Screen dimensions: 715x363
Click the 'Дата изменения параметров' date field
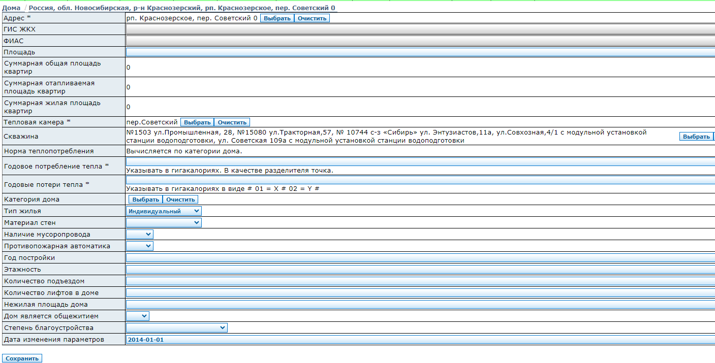(420, 340)
